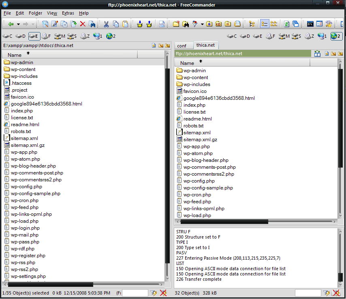Click the left panel quick filter field

[135, 293]
